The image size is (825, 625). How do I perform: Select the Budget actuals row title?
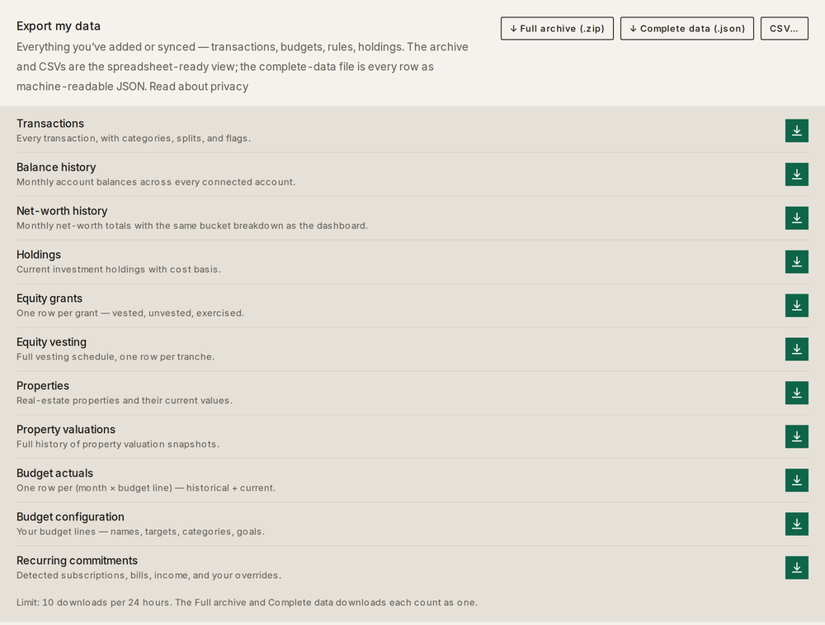(54, 472)
